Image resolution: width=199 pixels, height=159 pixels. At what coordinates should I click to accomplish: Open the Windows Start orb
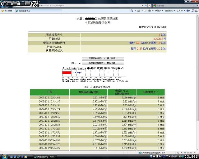[x=5, y=156]
